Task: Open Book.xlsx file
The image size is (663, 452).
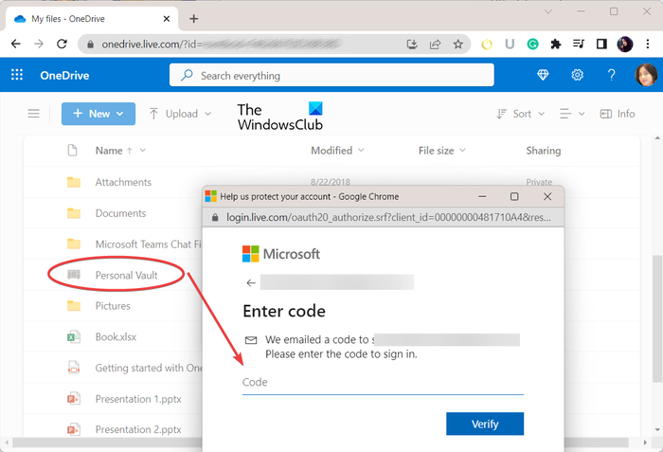Action: click(x=116, y=337)
